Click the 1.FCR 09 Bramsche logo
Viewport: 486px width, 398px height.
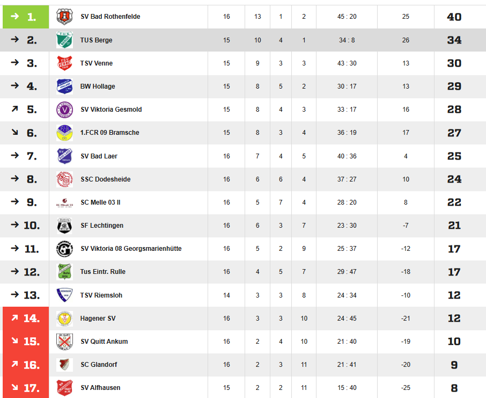(64, 133)
